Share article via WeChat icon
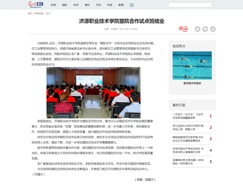Screen dimensions: 243x186 point(205,29)
